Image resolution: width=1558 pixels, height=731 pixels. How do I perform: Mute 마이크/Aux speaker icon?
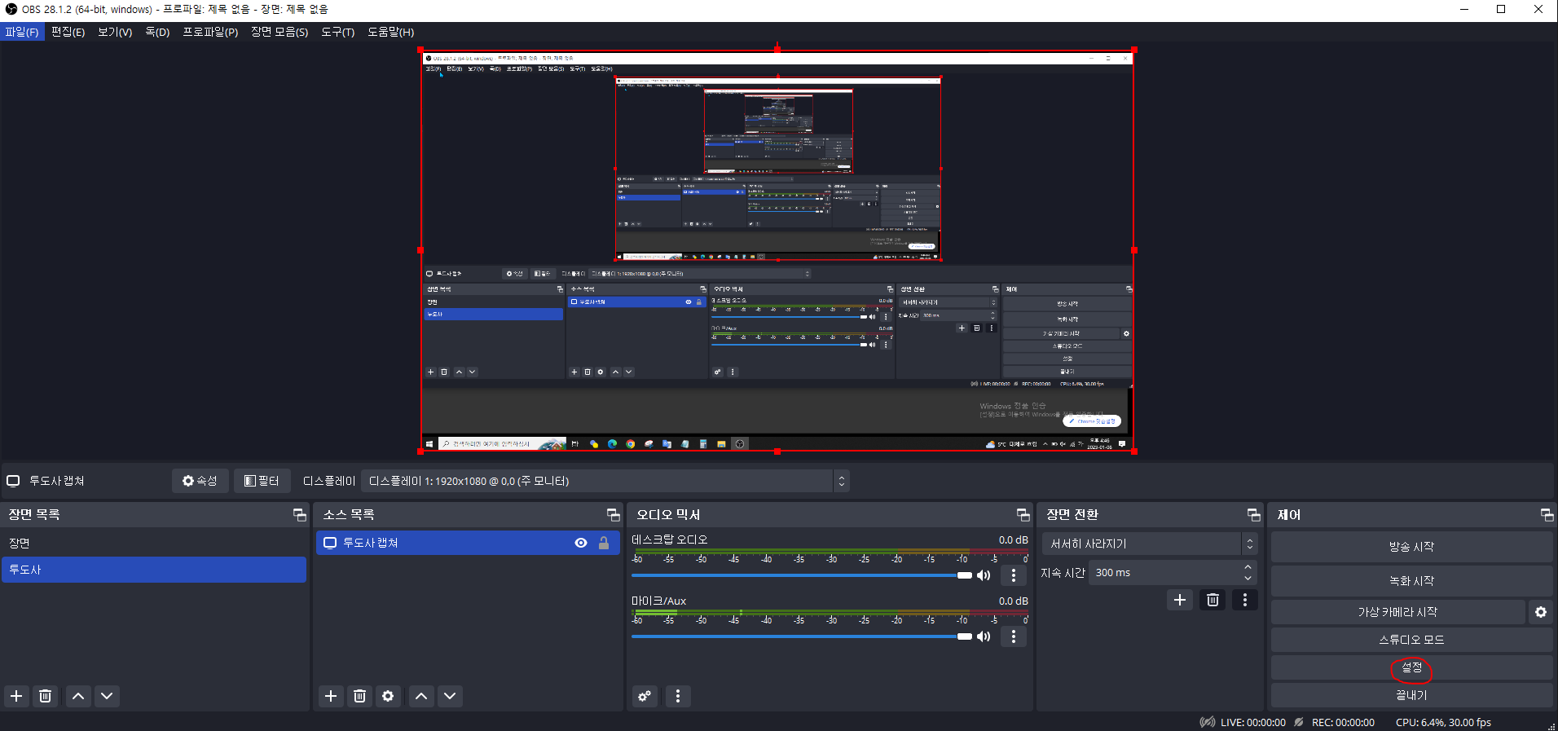pyautogui.click(x=984, y=636)
